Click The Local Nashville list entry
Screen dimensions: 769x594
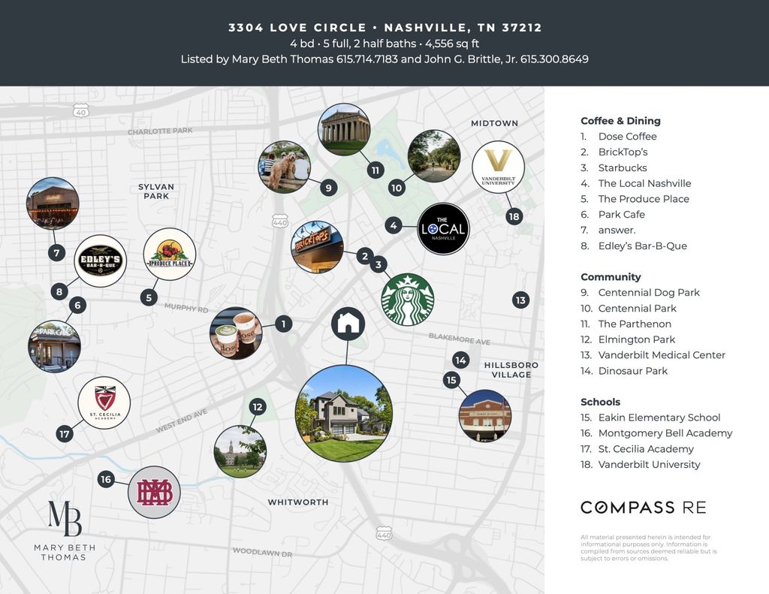pos(644,183)
